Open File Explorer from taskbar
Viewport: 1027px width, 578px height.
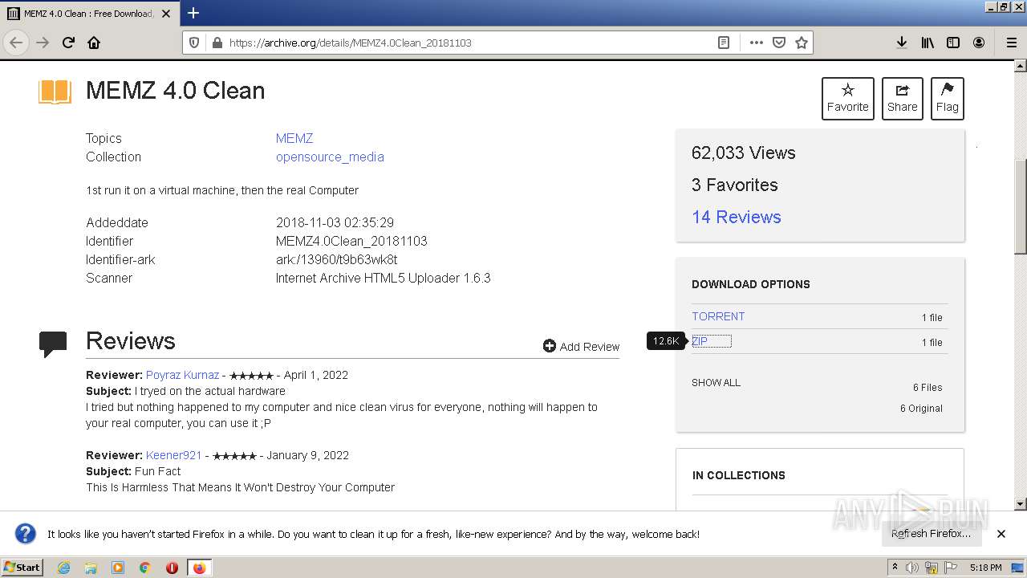click(91, 568)
